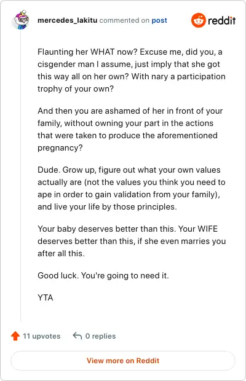Image resolution: width=246 pixels, height=381 pixels.
Task: Click the "View more on Reddit" button
Action: 123,361
